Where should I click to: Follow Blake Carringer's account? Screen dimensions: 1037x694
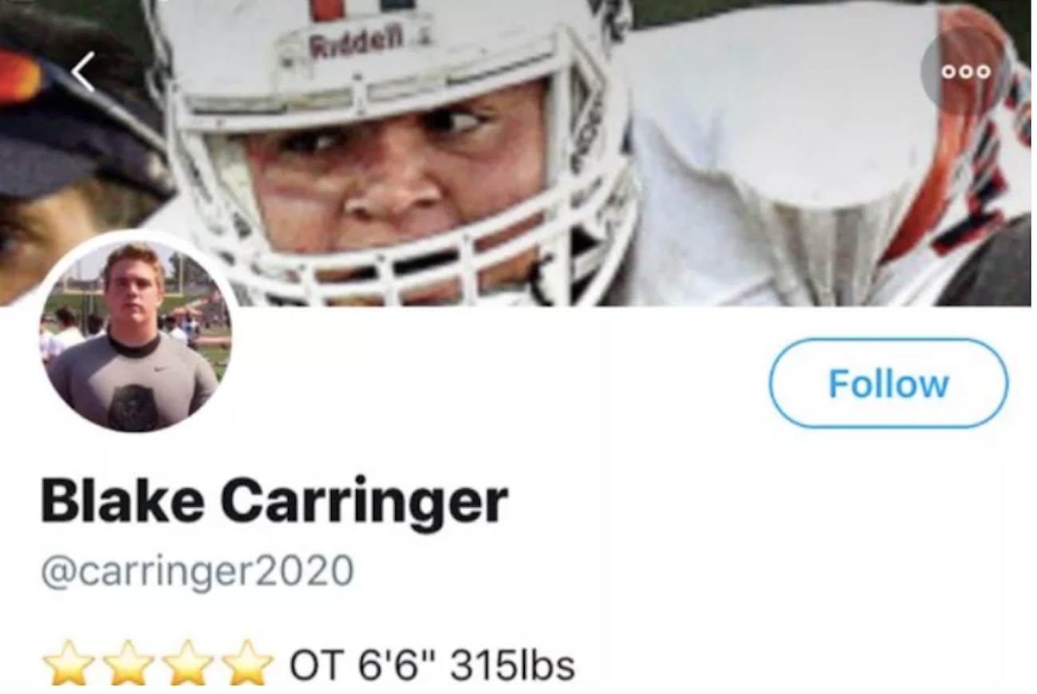(x=888, y=384)
